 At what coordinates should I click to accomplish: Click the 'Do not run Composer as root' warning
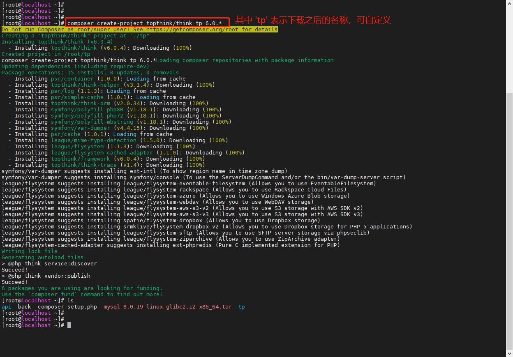(140, 30)
